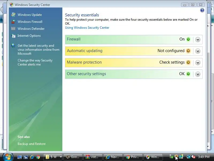Image resolution: width=214 pixels, height=161 pixels.
Task: Get latest security info from Microsoft
Action: pyautogui.click(x=39, y=50)
